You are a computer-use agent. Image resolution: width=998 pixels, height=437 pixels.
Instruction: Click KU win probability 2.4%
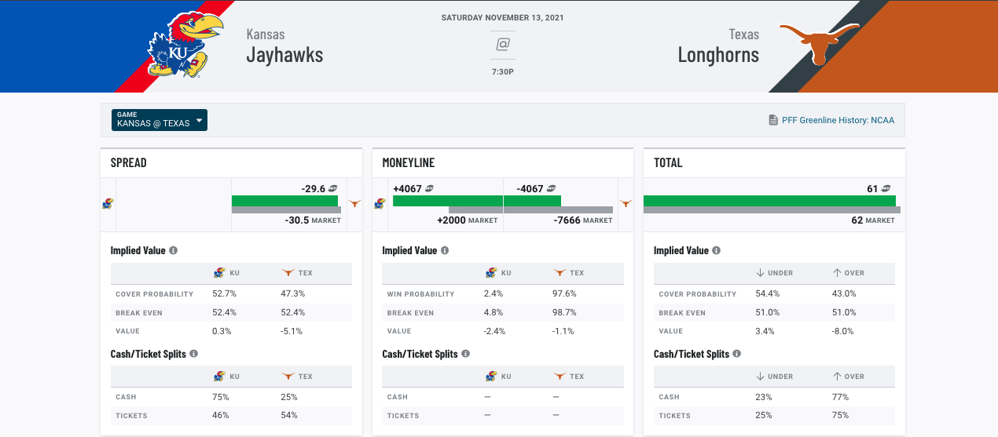(x=493, y=293)
